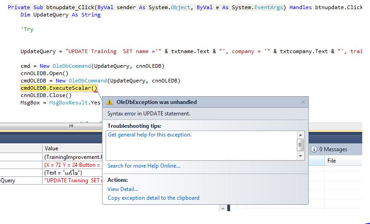Click the troubleshooting tips scrollbar thumb
The height and width of the screenshot is (224, 370).
(300, 145)
